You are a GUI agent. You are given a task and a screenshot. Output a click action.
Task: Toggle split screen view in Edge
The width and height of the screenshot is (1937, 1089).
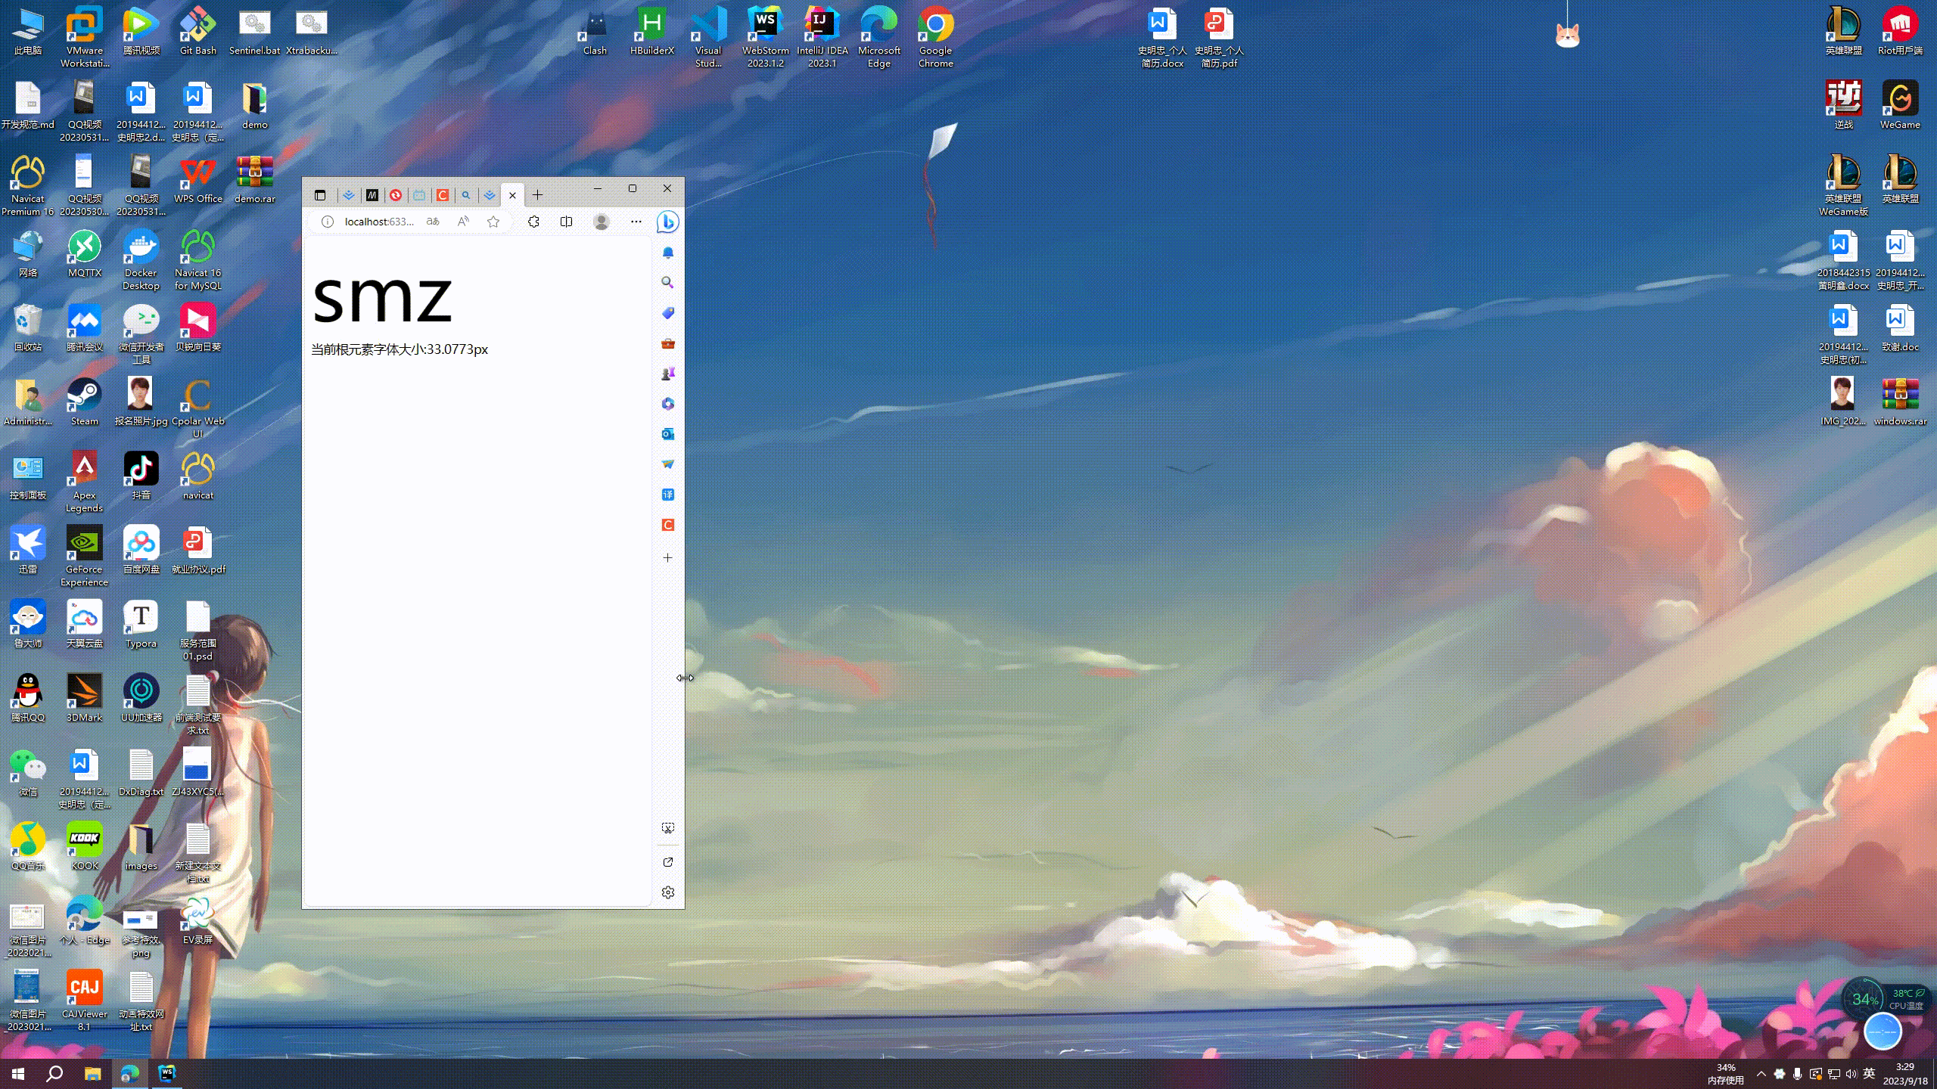click(566, 222)
